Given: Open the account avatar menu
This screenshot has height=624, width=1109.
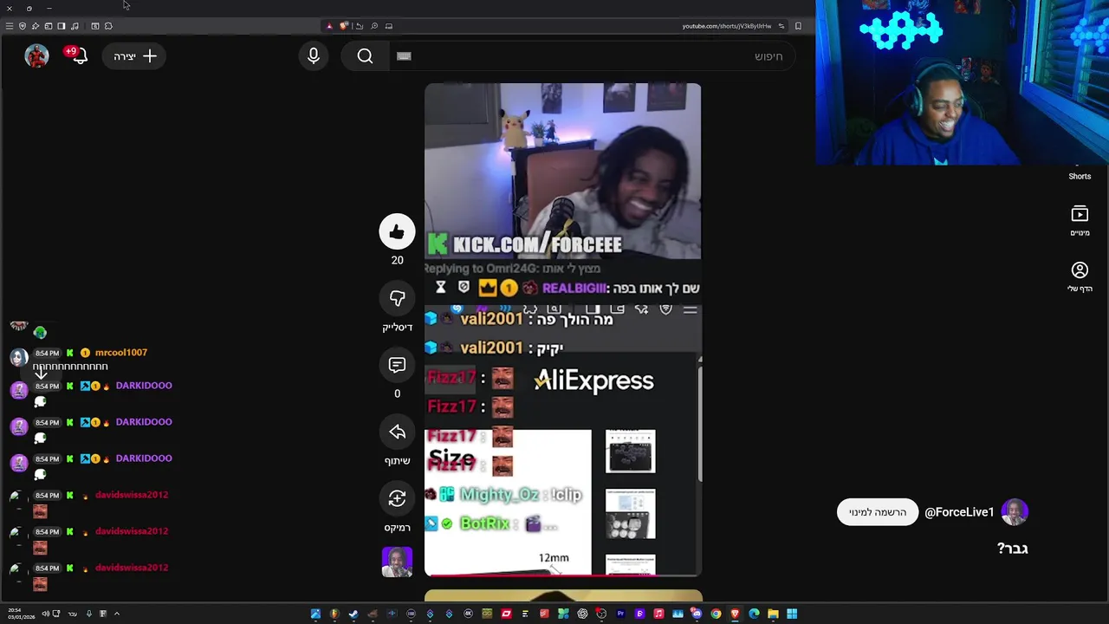Looking at the screenshot, I should tap(36, 56).
